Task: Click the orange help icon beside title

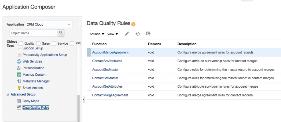Action: click(x=133, y=24)
